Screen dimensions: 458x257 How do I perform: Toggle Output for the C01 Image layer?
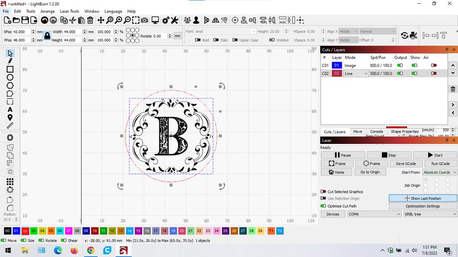pyautogui.click(x=400, y=66)
